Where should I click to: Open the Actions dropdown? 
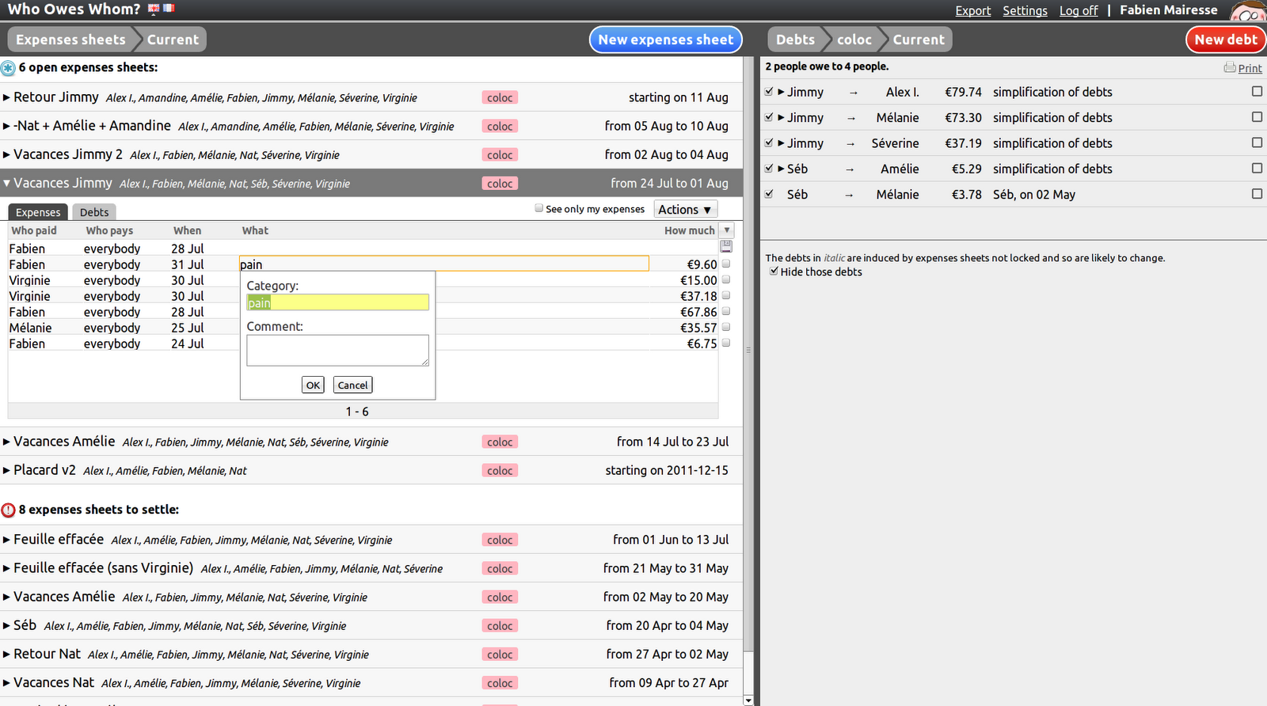(686, 209)
